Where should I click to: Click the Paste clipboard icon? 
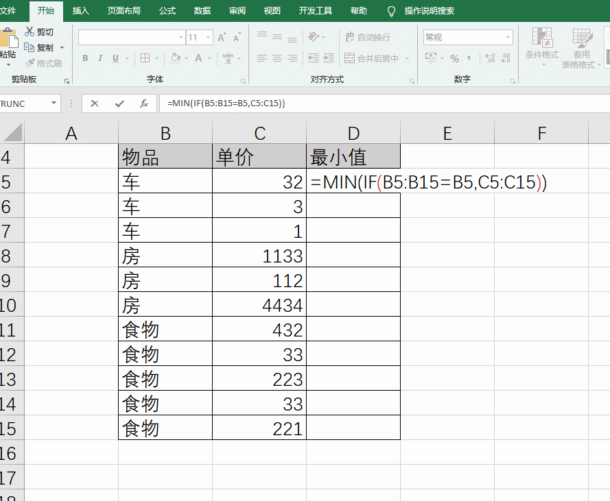coord(8,38)
